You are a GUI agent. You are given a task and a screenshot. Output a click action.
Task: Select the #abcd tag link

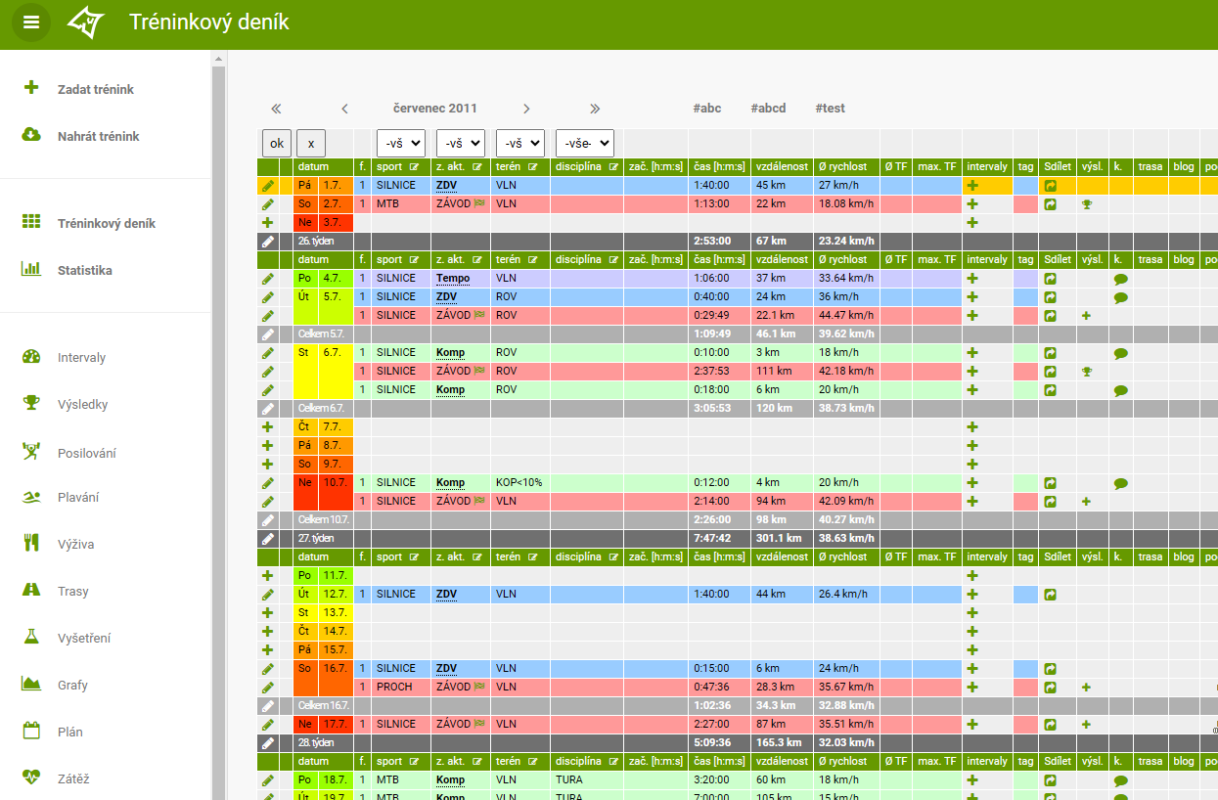pos(768,109)
